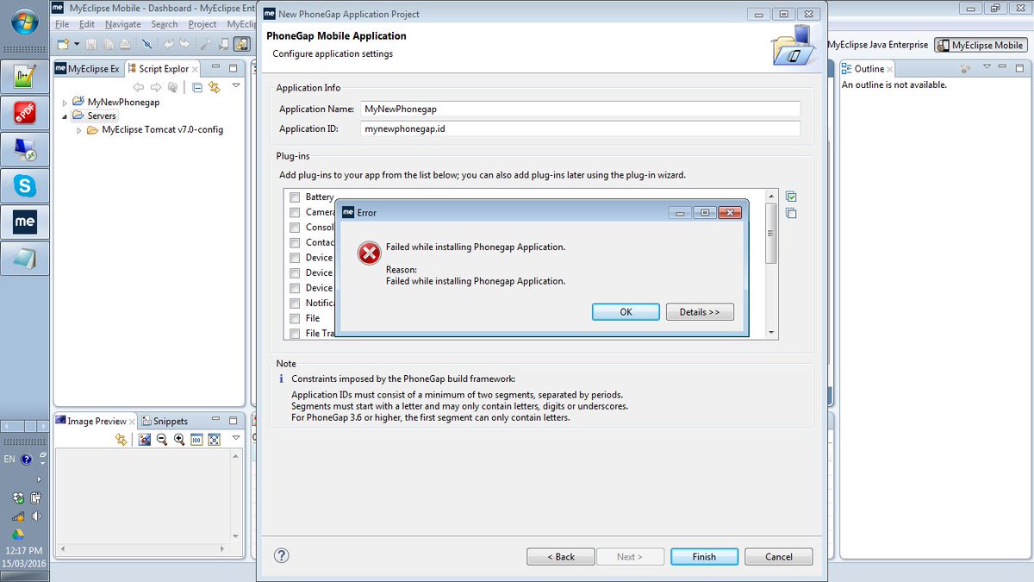Check the Camera plug-in checkbox
The height and width of the screenshot is (582, 1034).
(x=295, y=212)
